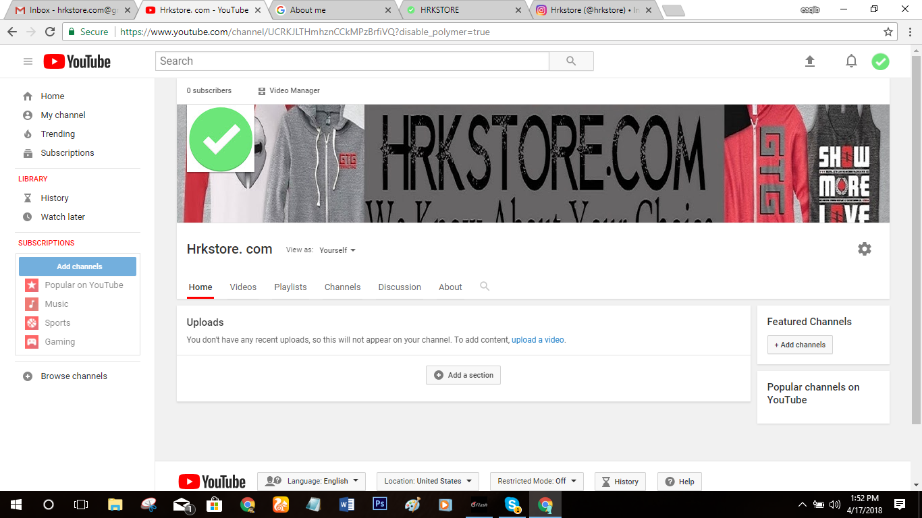The width and height of the screenshot is (922, 518).
Task: Expand the View as Yourself dropdown
Action: (x=337, y=250)
